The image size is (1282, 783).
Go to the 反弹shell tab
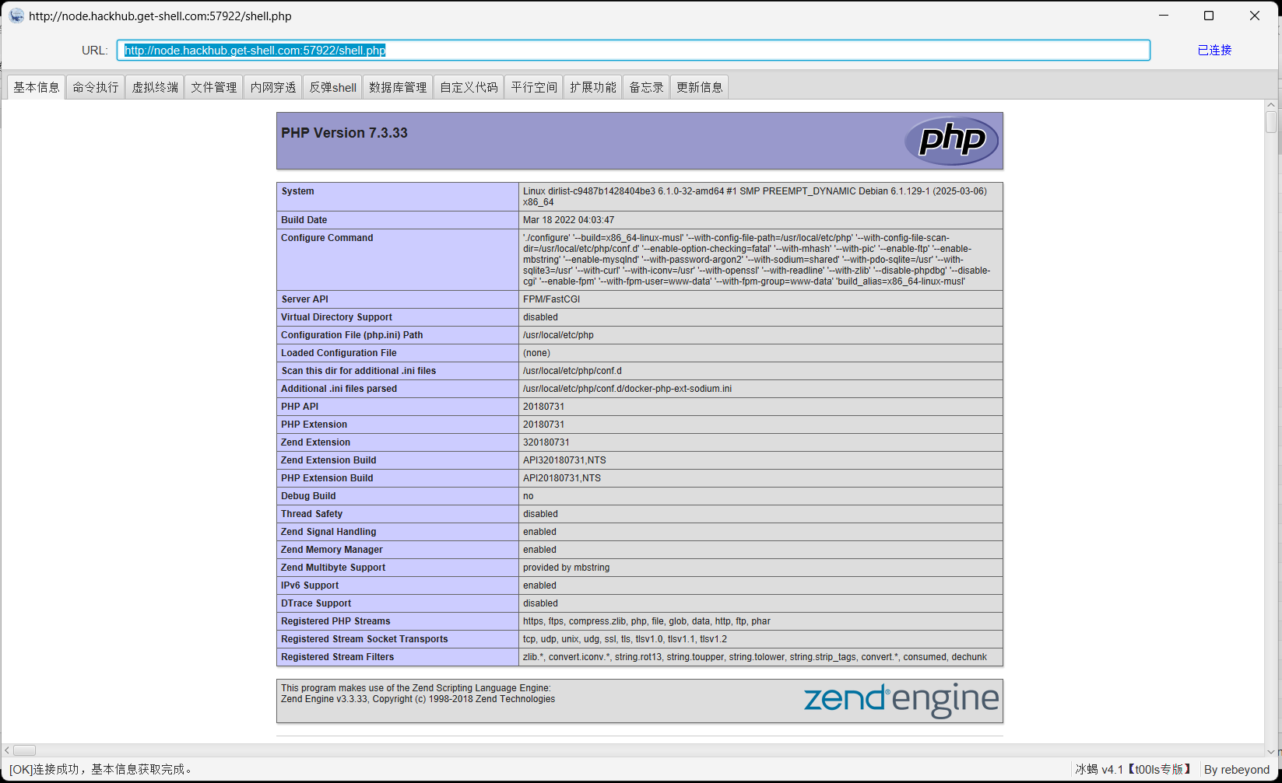coord(332,87)
